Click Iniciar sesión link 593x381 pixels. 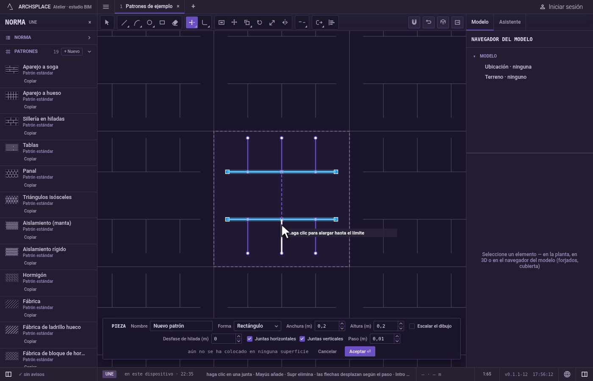(x=561, y=7)
